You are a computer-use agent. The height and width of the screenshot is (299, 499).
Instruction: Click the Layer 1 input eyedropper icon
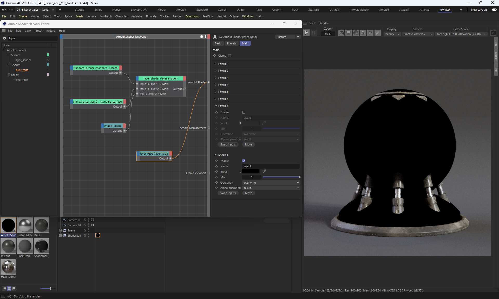pos(264,171)
